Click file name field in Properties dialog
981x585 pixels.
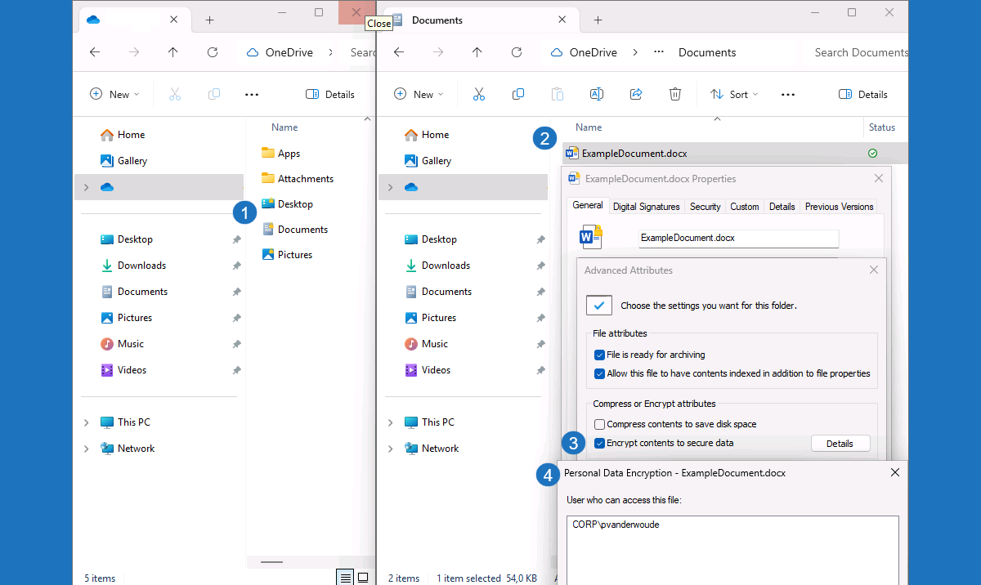pyautogui.click(x=738, y=239)
